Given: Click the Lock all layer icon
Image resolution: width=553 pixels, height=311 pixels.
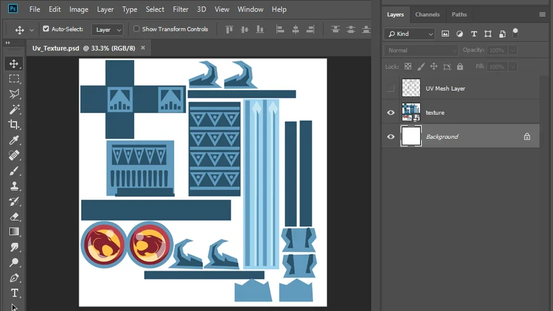Looking at the screenshot, I should [460, 66].
